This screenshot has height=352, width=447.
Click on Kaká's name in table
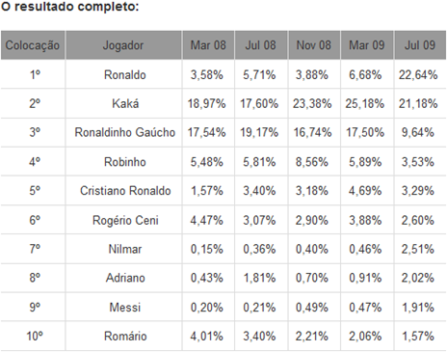(125, 104)
